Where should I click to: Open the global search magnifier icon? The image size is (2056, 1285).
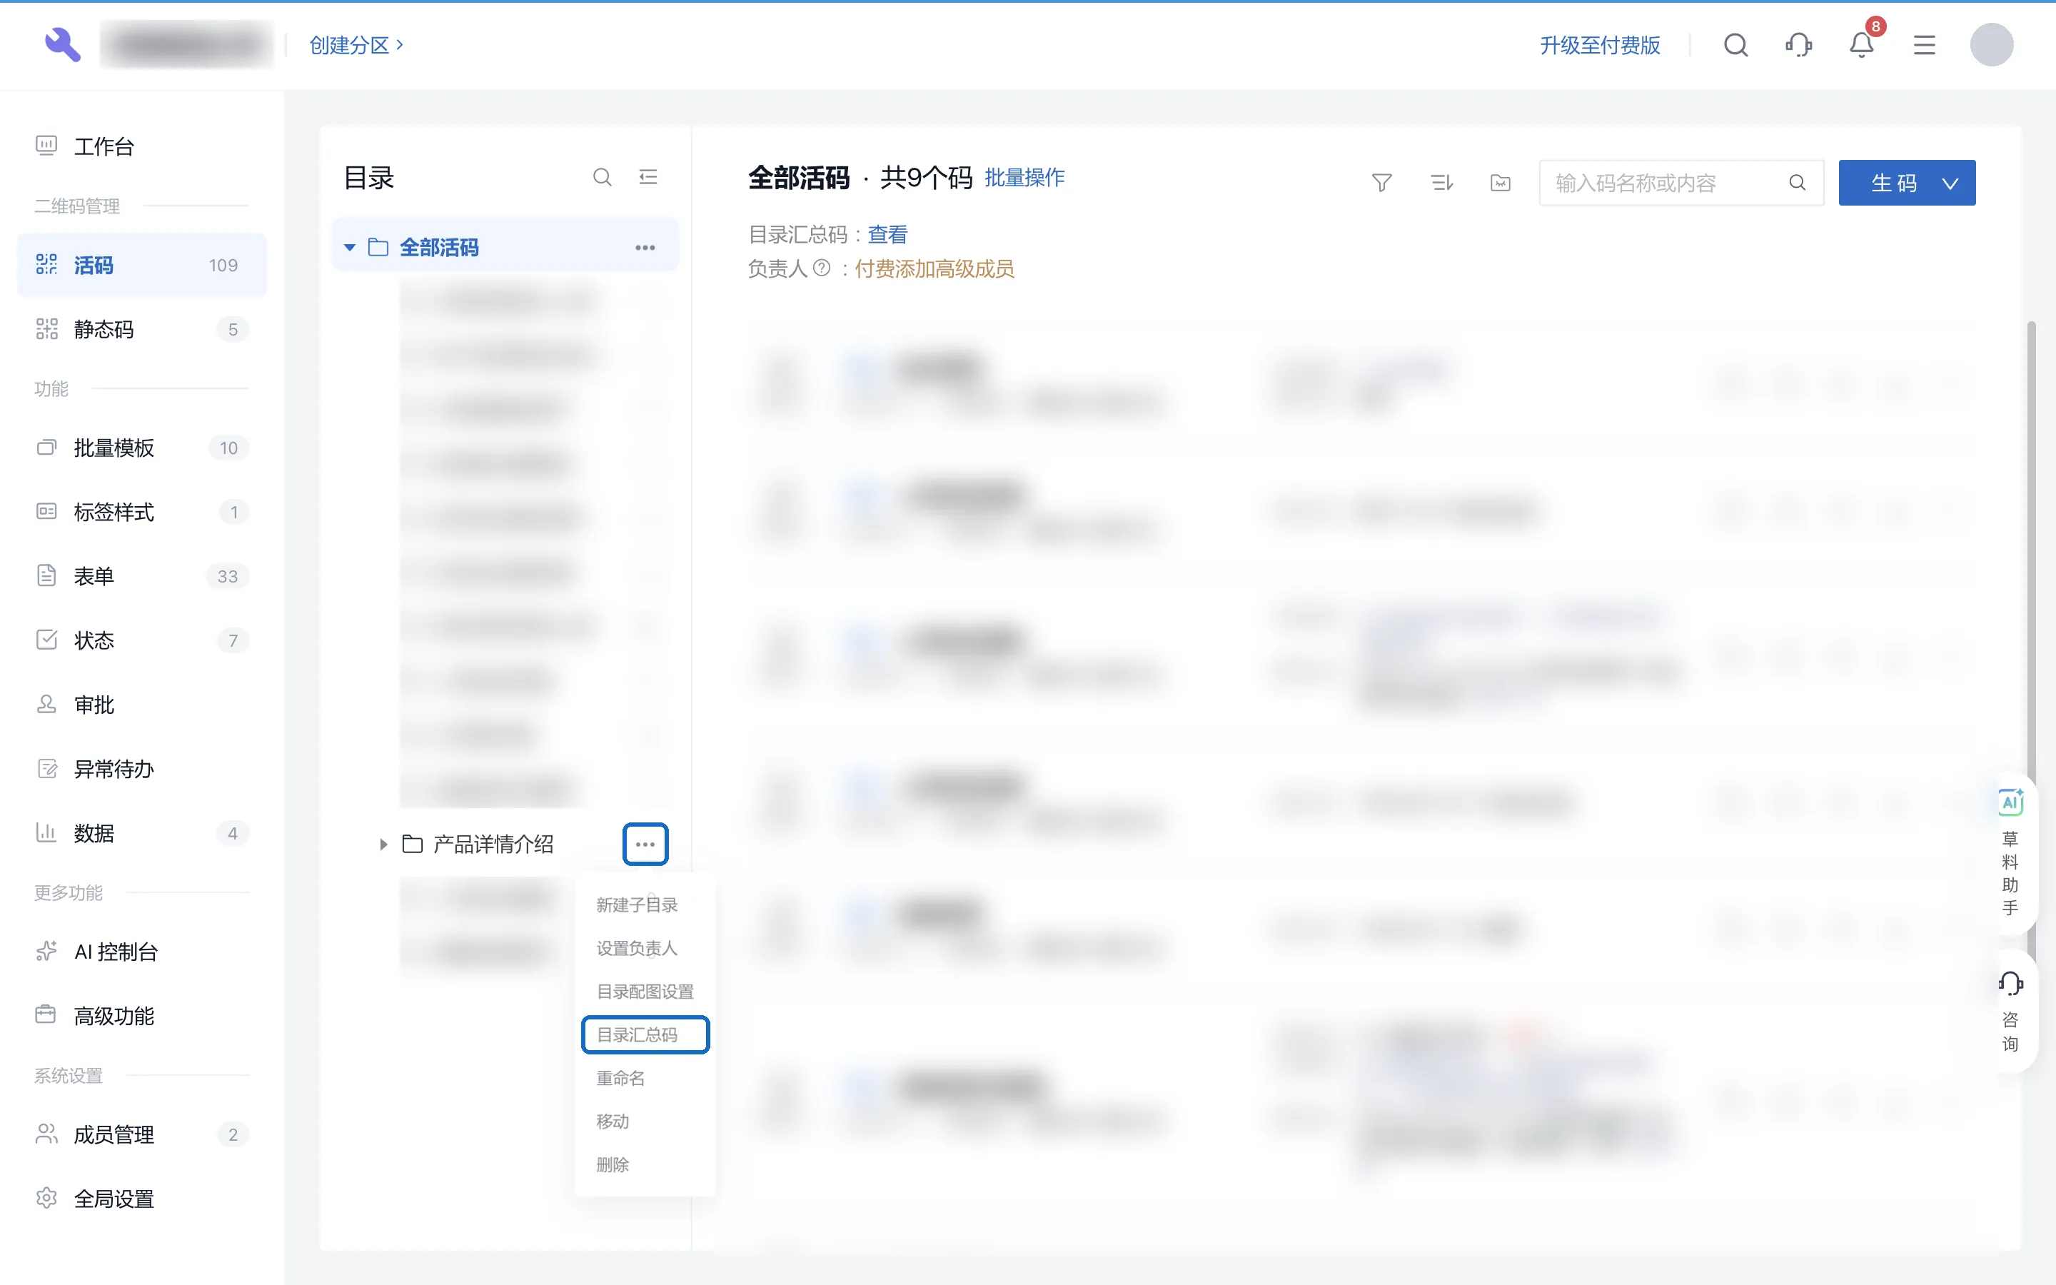click(1735, 45)
